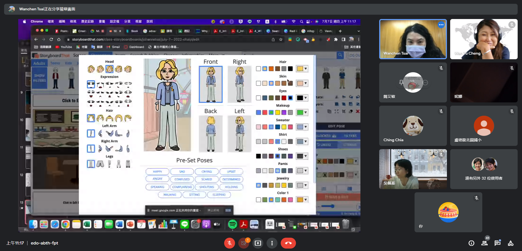The image size is (522, 251).
Task: Open the tile showing 32 other users
Action: 484,169
